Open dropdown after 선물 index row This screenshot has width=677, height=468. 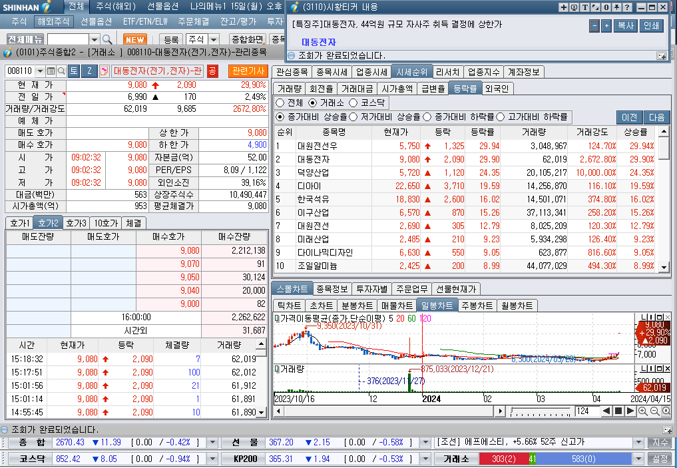pyautogui.click(x=425, y=442)
